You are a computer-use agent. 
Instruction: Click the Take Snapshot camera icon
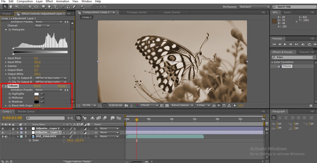tap(126, 105)
